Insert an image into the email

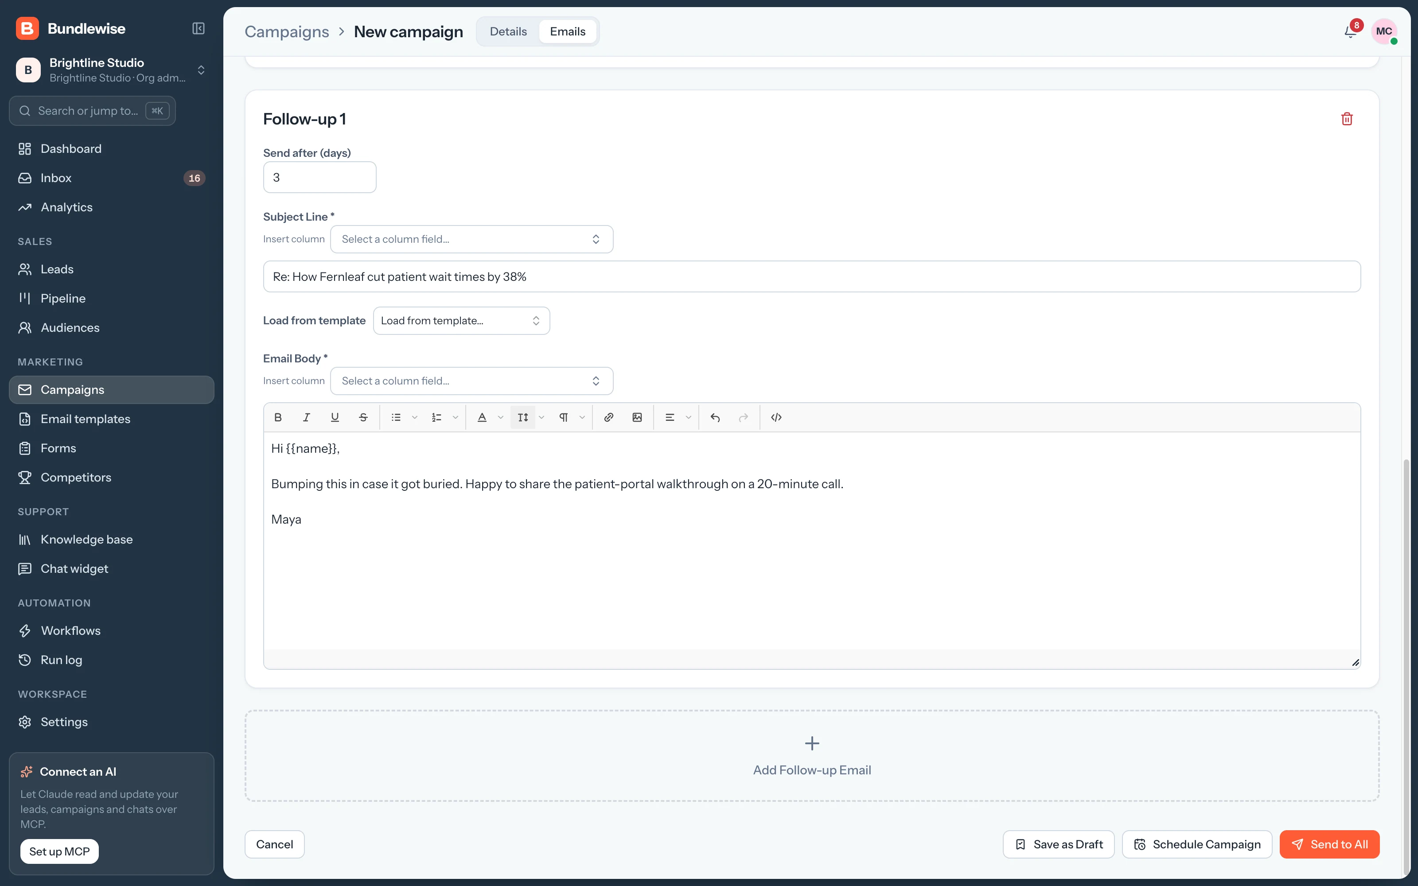point(637,417)
